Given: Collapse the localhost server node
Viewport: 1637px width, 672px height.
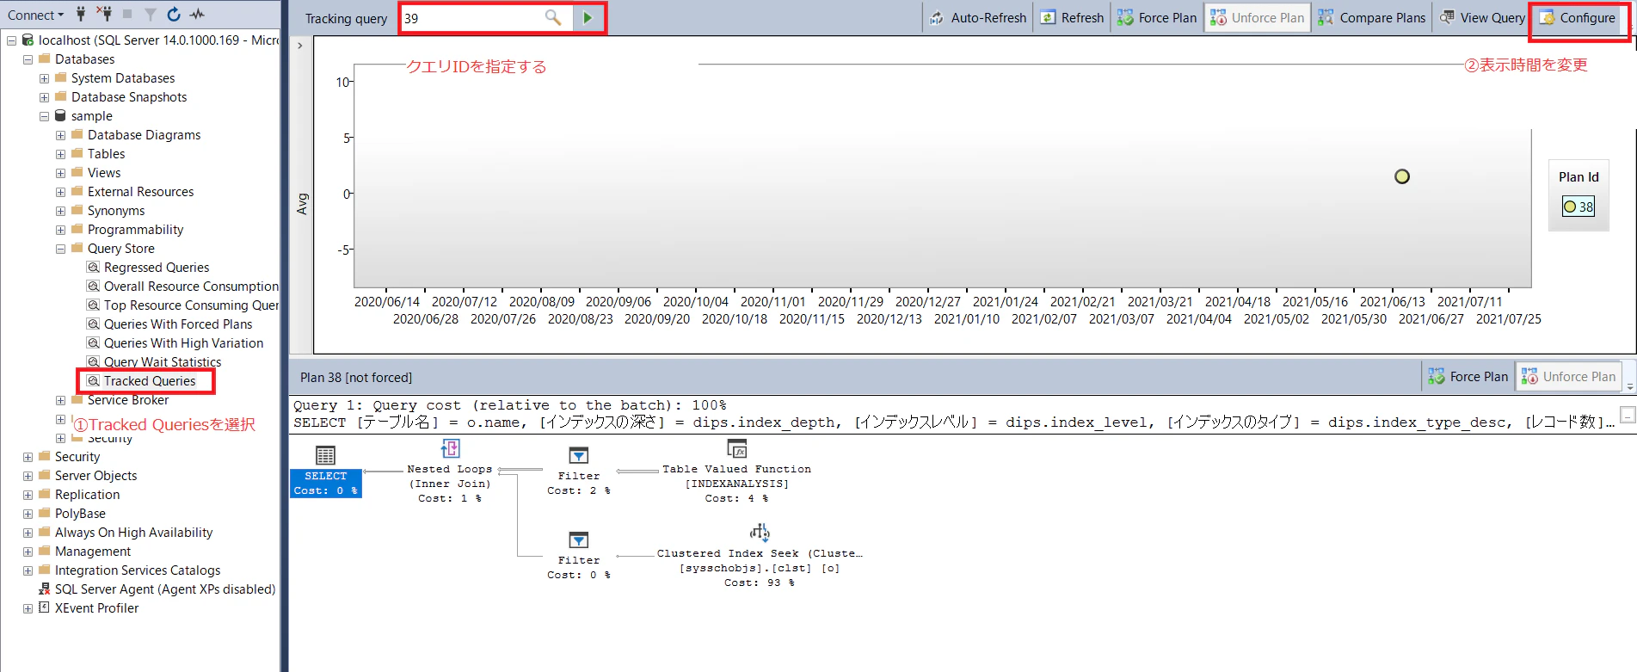Looking at the screenshot, I should click(11, 40).
